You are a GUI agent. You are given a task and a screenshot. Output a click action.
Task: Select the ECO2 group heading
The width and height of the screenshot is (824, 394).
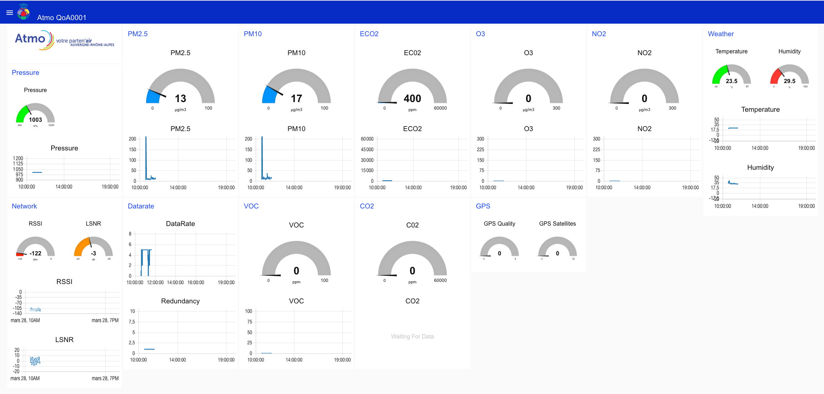point(369,34)
